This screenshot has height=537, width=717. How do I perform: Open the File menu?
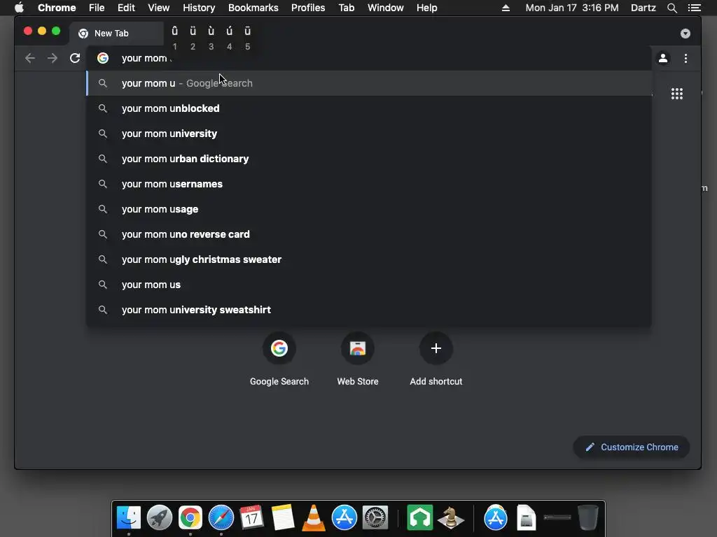[97, 8]
